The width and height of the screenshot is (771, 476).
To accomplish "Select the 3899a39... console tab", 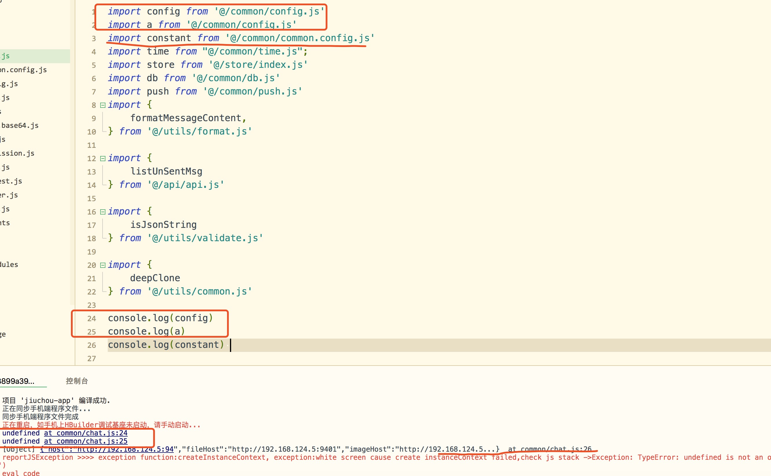I will 17,381.
